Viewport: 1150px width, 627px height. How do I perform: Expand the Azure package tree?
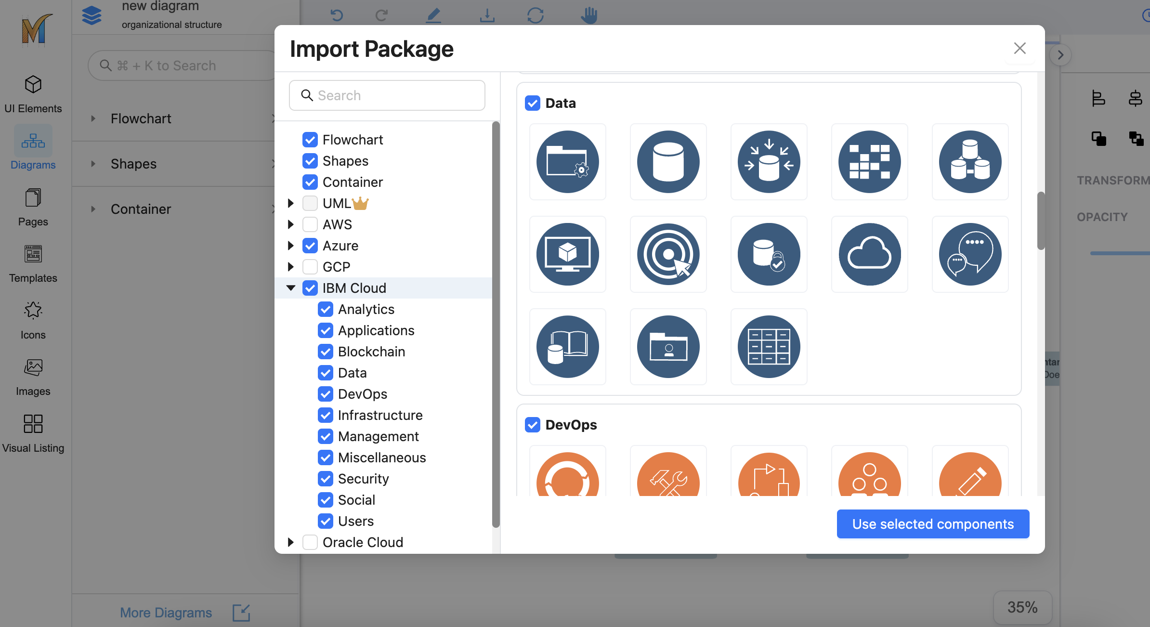coord(291,246)
